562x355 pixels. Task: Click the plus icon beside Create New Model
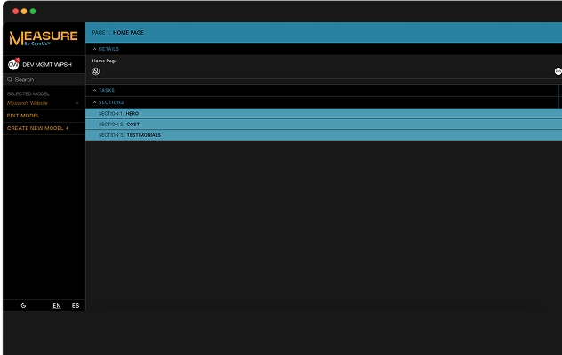[67, 128]
